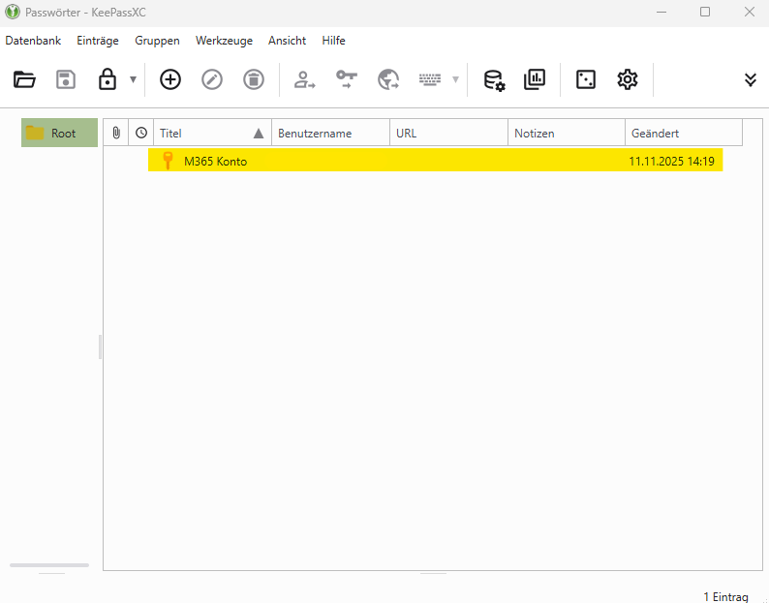
Task: Select the M365 Konto entry
Action: pos(215,161)
